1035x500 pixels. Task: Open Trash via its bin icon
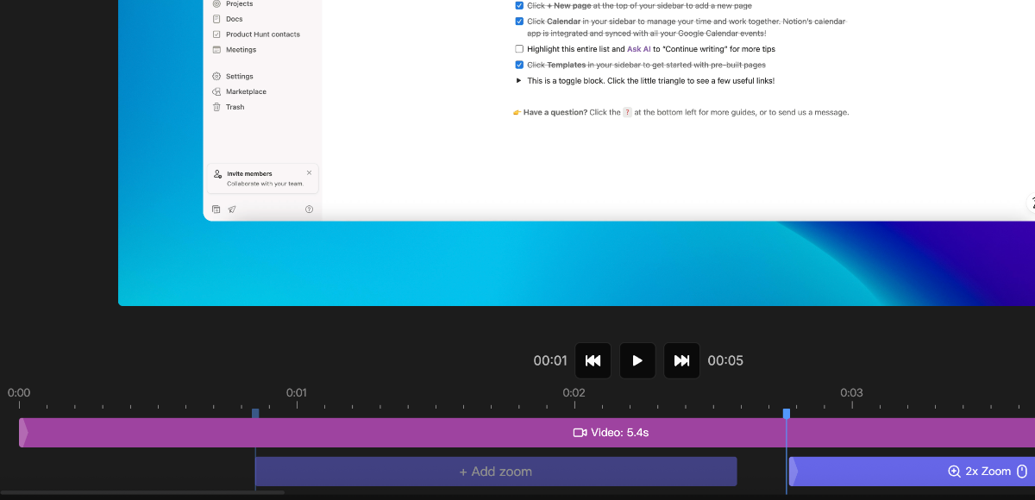point(217,107)
